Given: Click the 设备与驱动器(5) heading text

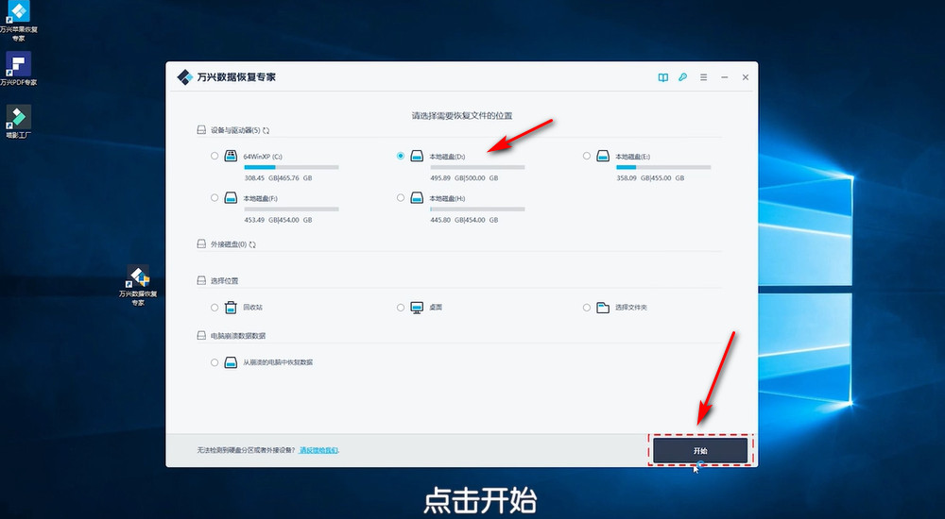Looking at the screenshot, I should pos(235,130).
